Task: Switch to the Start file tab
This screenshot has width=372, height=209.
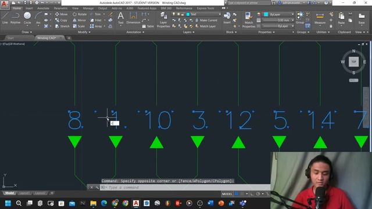Action: (x=10, y=38)
